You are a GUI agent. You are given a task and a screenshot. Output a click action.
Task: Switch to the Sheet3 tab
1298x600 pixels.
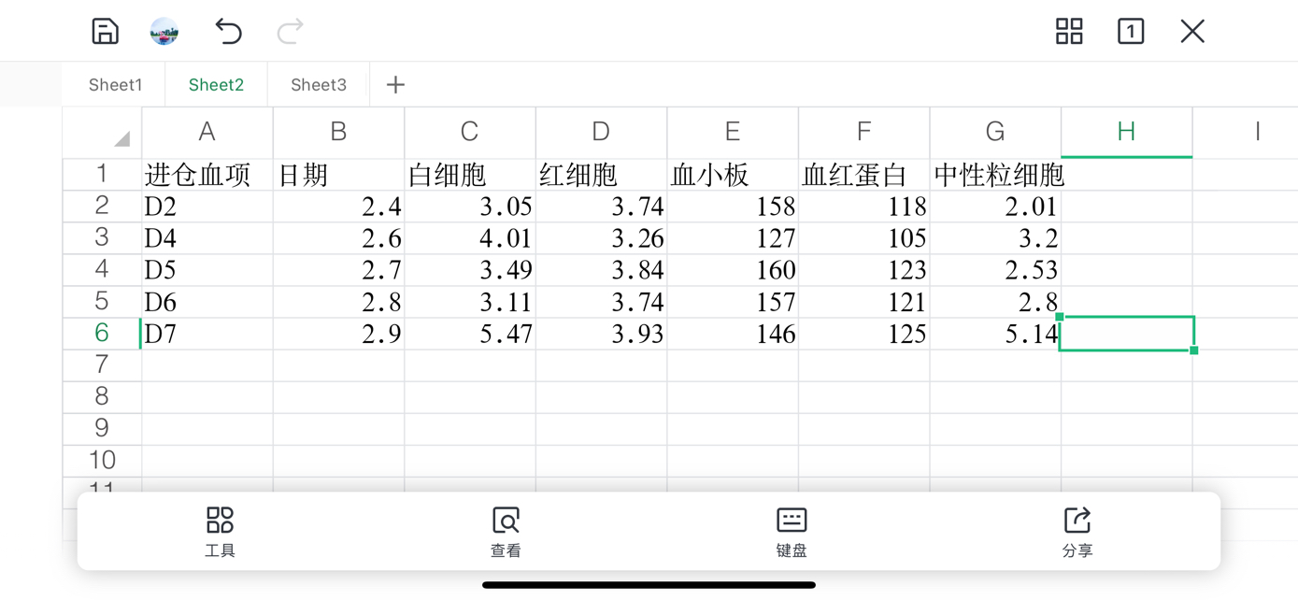319,85
